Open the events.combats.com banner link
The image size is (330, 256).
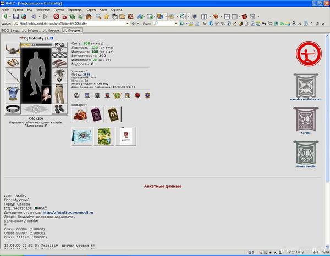(306, 87)
